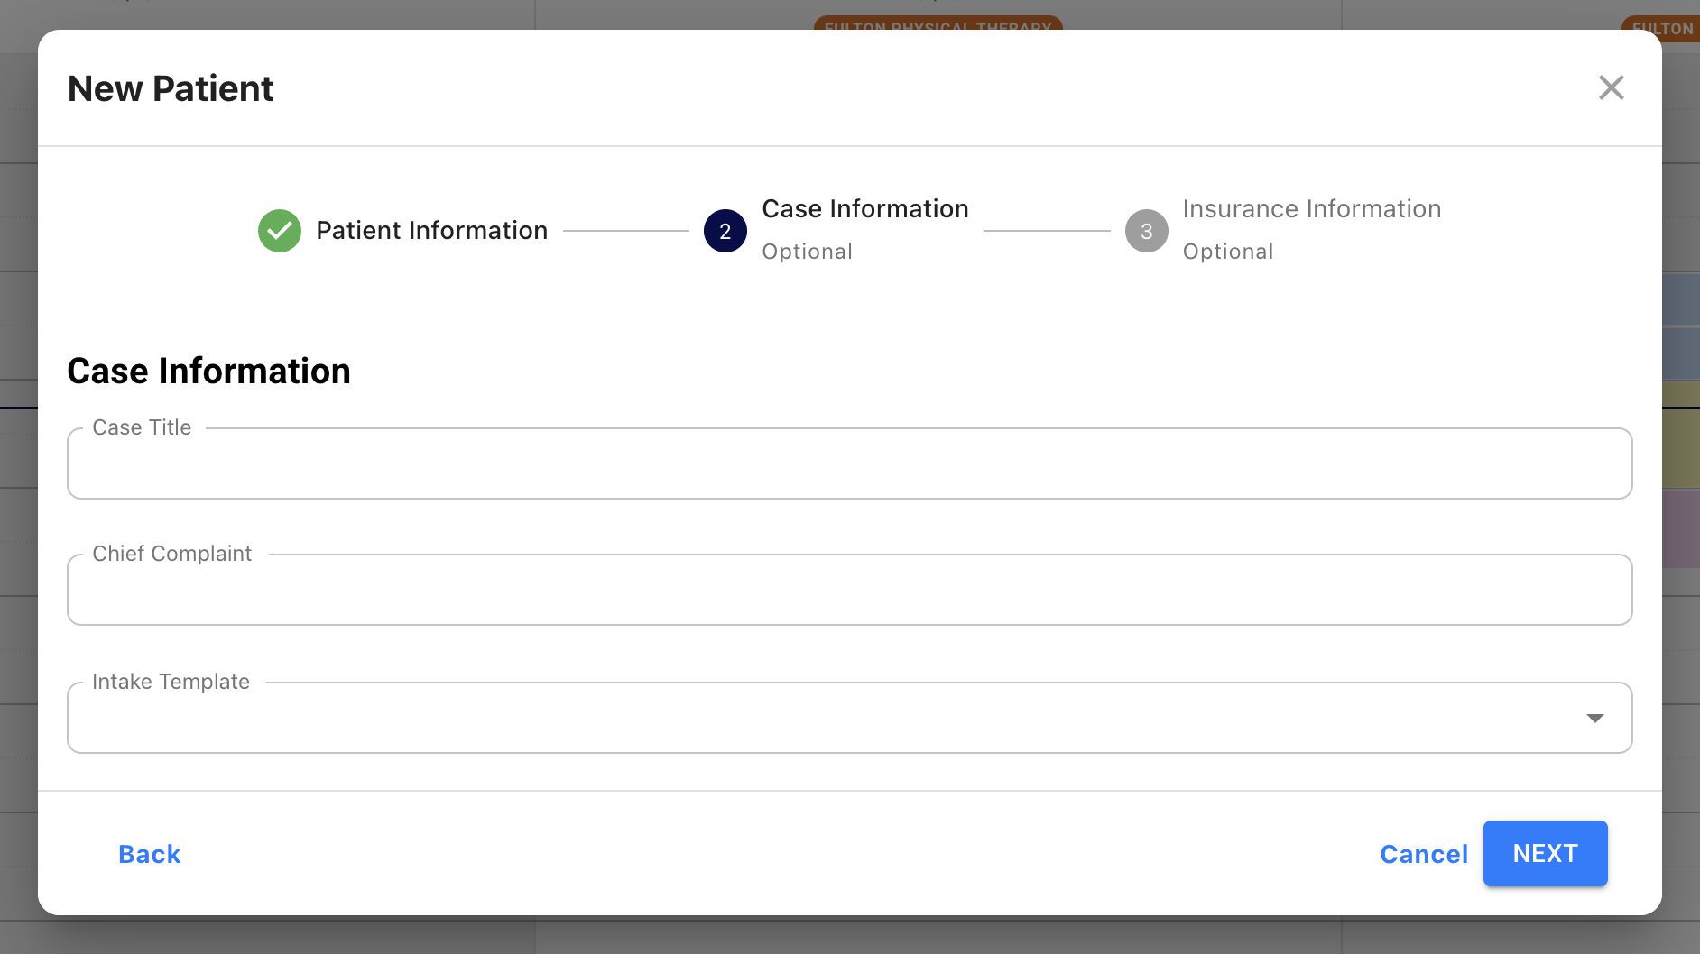The image size is (1700, 954).
Task: Click the FULTON tag at top right corner
Action: [x=1662, y=28]
